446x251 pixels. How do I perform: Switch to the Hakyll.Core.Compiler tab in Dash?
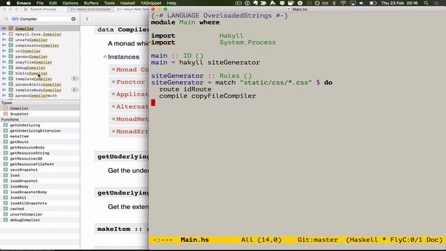point(91,9)
